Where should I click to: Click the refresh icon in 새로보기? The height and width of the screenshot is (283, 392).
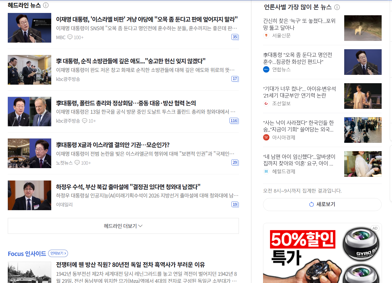311,204
